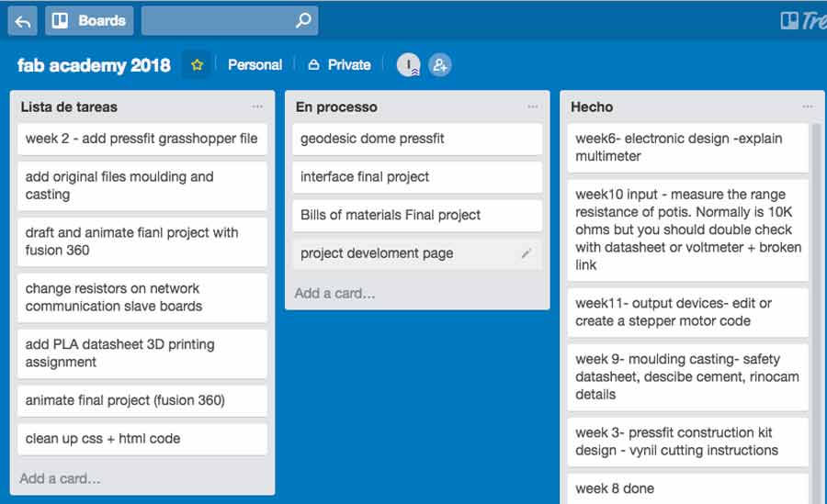Click the Hecho list scrollbar

(817, 275)
